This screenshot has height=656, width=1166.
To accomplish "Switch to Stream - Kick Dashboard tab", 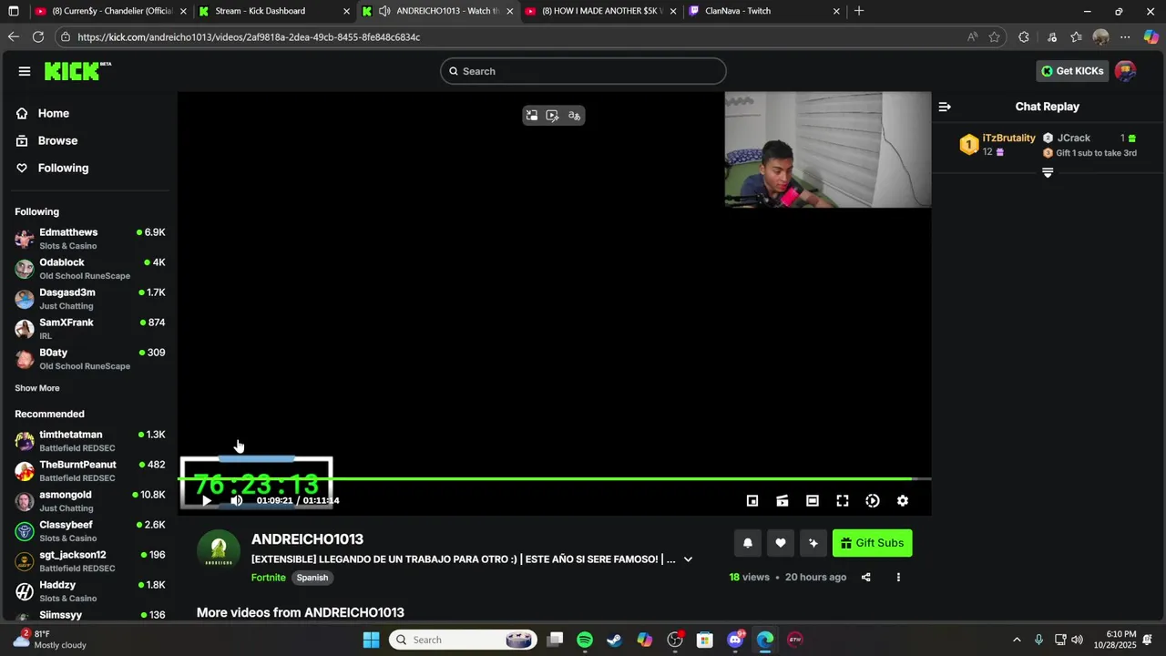I will pos(273,11).
